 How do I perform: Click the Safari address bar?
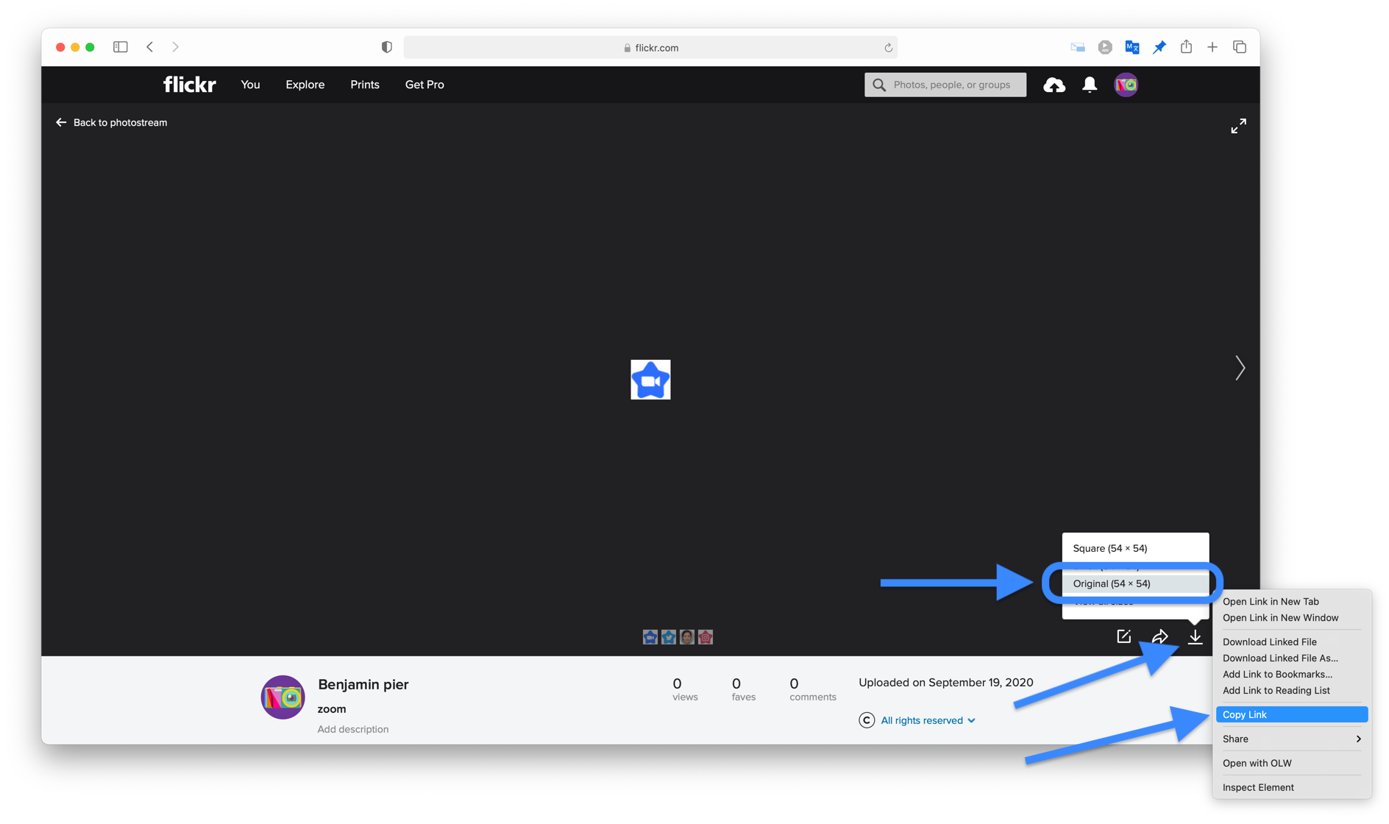(650, 48)
